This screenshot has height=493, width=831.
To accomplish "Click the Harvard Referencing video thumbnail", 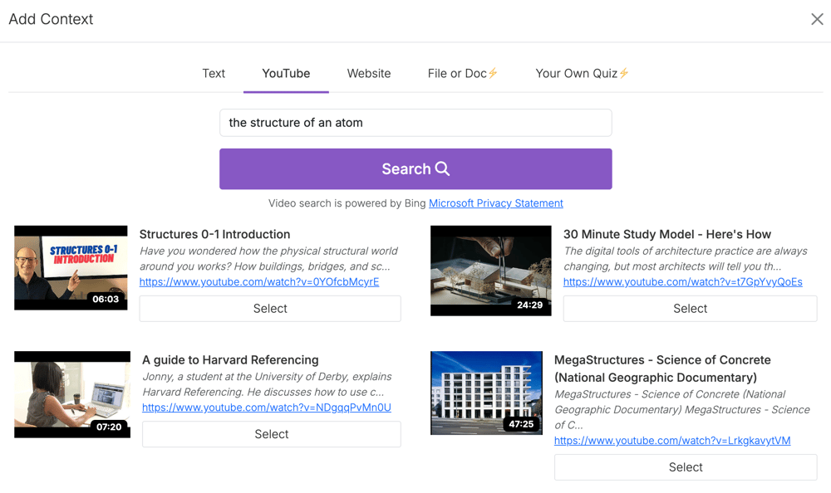I will pyautogui.click(x=71, y=394).
